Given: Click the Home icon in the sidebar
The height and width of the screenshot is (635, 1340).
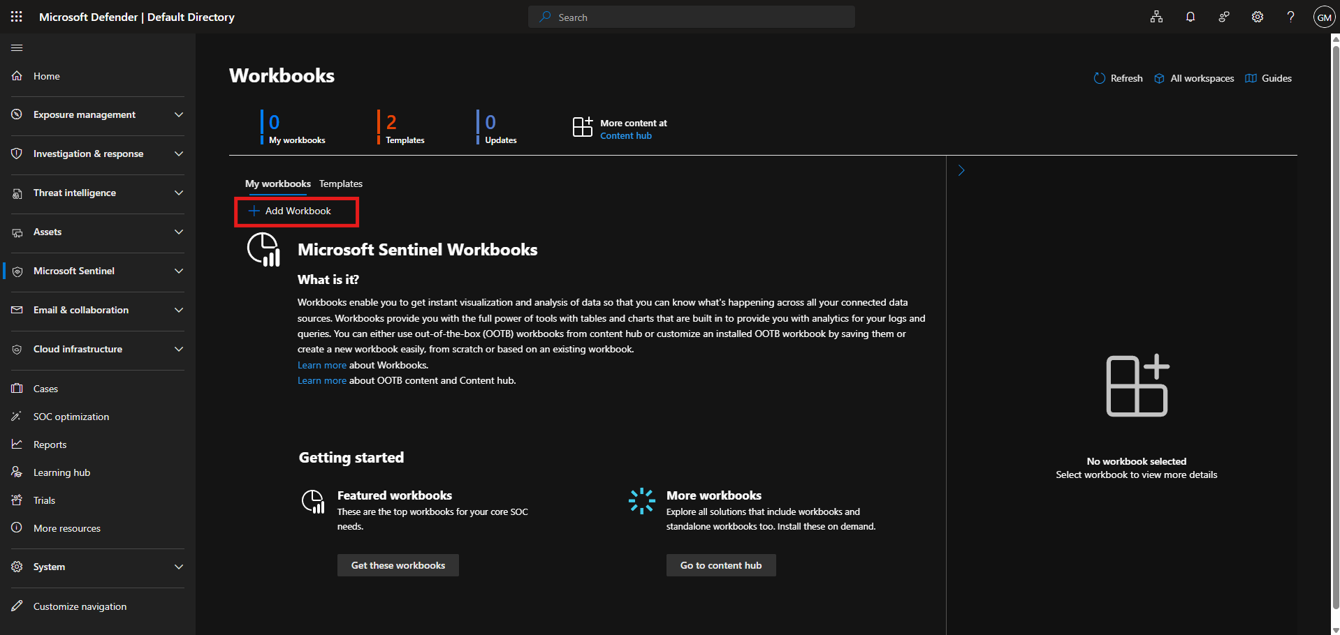Looking at the screenshot, I should click(17, 75).
